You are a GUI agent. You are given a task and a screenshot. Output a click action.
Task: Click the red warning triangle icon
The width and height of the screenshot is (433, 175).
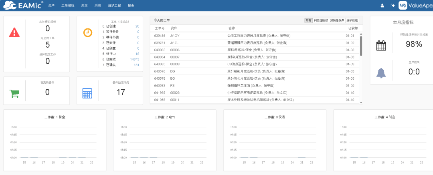point(15,32)
